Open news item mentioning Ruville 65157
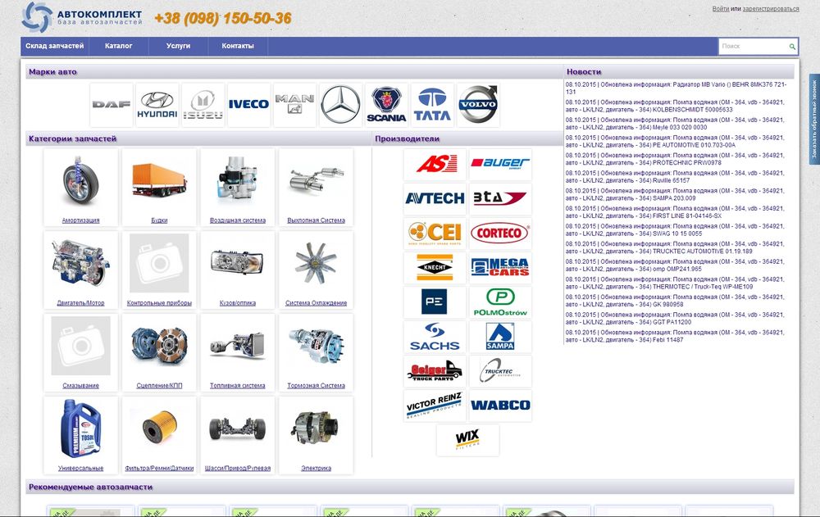The height and width of the screenshot is (517, 820). pyautogui.click(x=675, y=177)
